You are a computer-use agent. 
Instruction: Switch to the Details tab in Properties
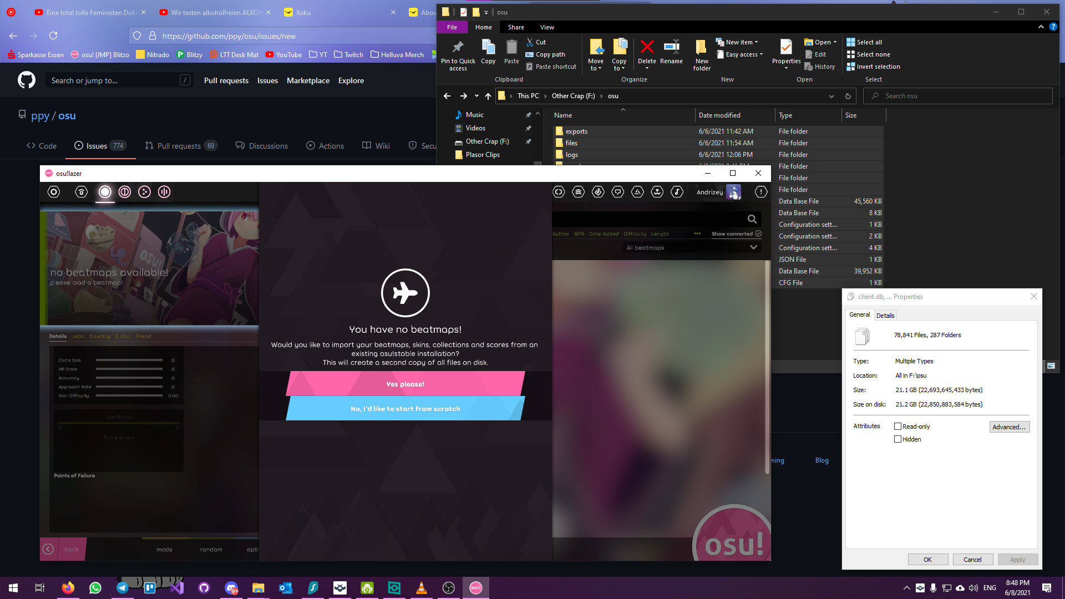(x=885, y=315)
